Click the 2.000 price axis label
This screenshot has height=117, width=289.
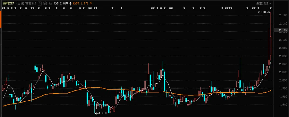click(283, 80)
